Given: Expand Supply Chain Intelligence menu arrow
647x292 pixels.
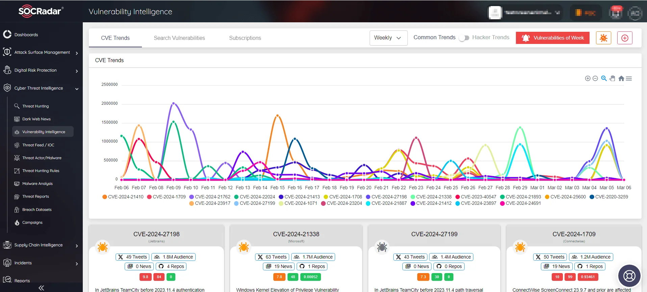Looking at the screenshot, I should (x=77, y=246).
